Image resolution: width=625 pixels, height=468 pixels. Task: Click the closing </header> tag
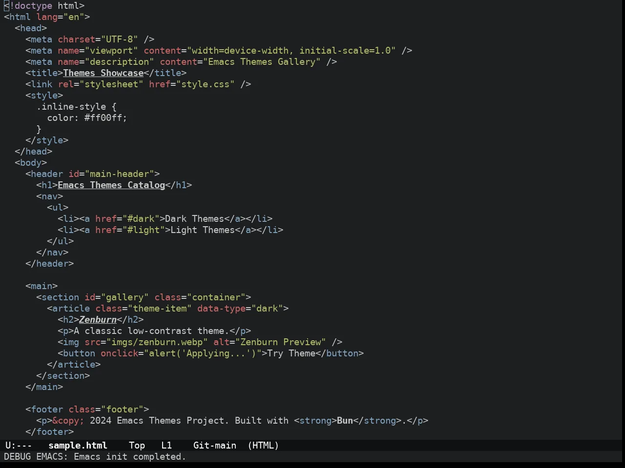tap(50, 263)
